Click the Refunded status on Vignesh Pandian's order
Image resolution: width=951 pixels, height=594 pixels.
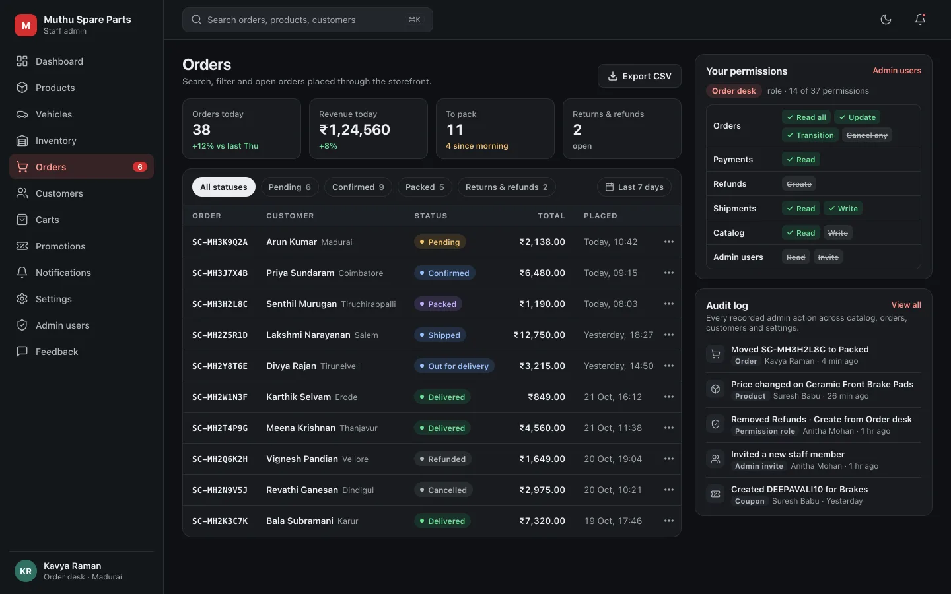point(442,459)
